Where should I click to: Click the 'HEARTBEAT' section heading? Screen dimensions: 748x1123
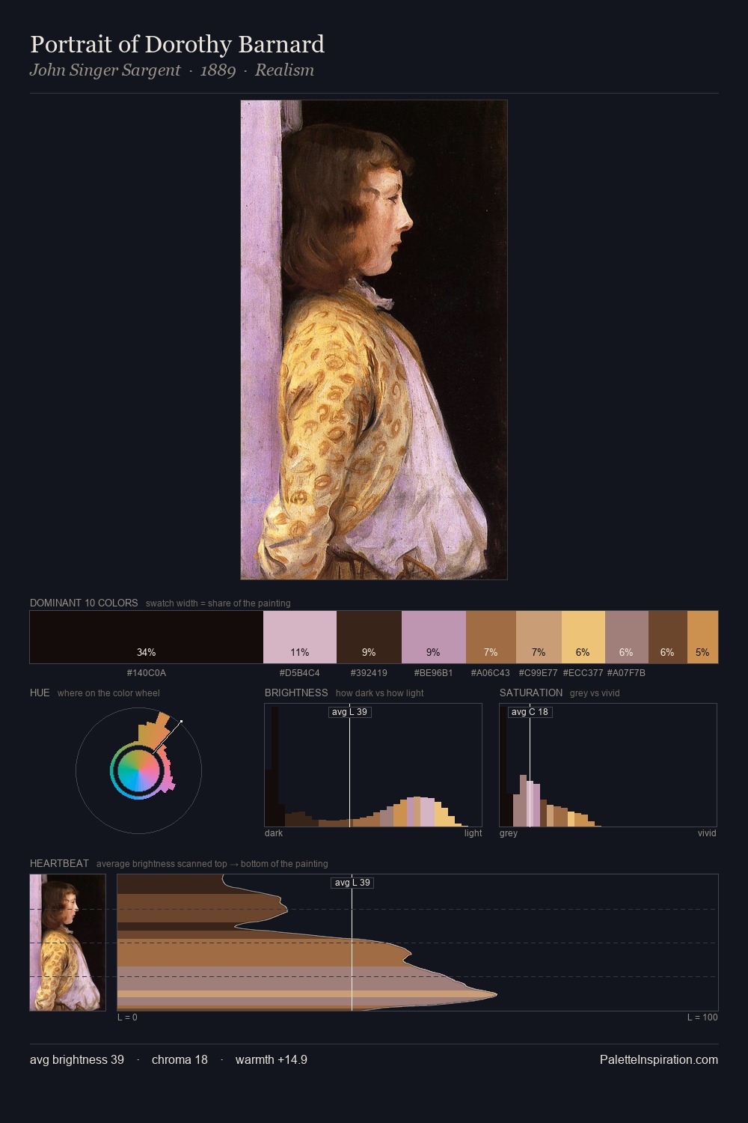click(59, 863)
